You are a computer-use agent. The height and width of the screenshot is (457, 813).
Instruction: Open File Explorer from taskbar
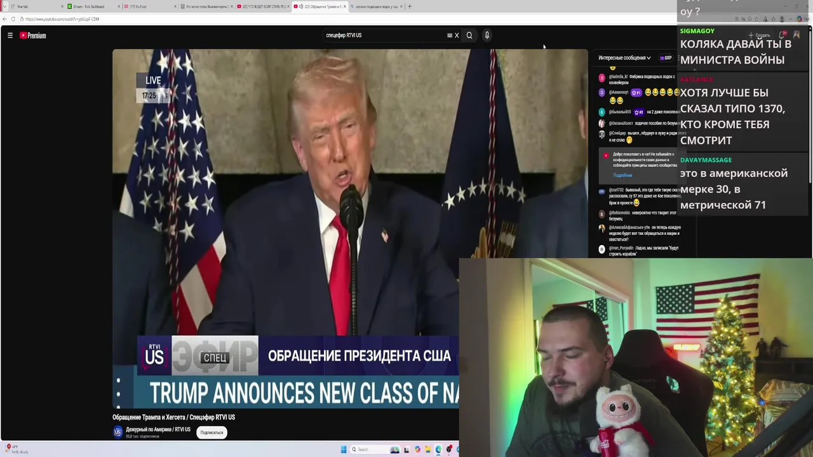click(x=428, y=449)
